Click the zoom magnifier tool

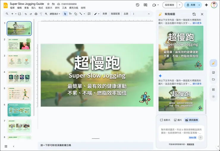point(46,14)
